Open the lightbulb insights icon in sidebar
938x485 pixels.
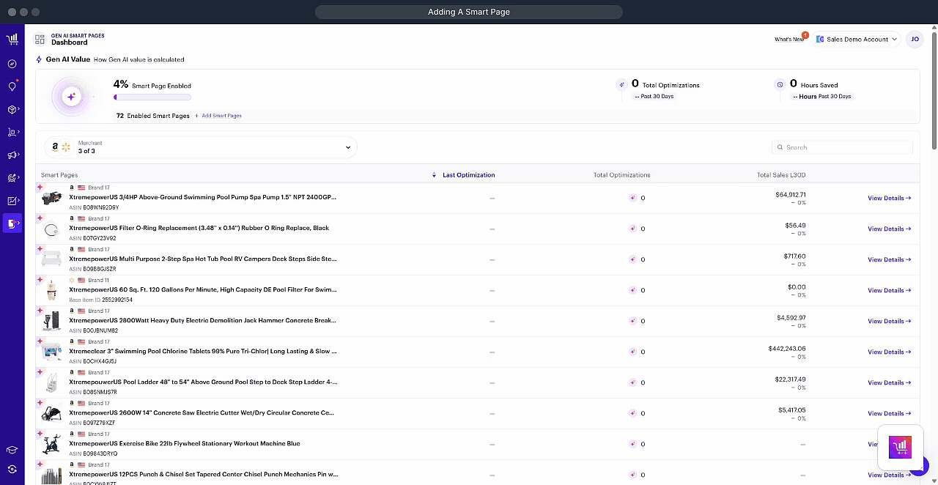point(12,86)
